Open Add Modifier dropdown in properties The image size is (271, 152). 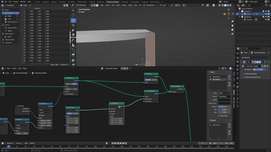point(255,57)
